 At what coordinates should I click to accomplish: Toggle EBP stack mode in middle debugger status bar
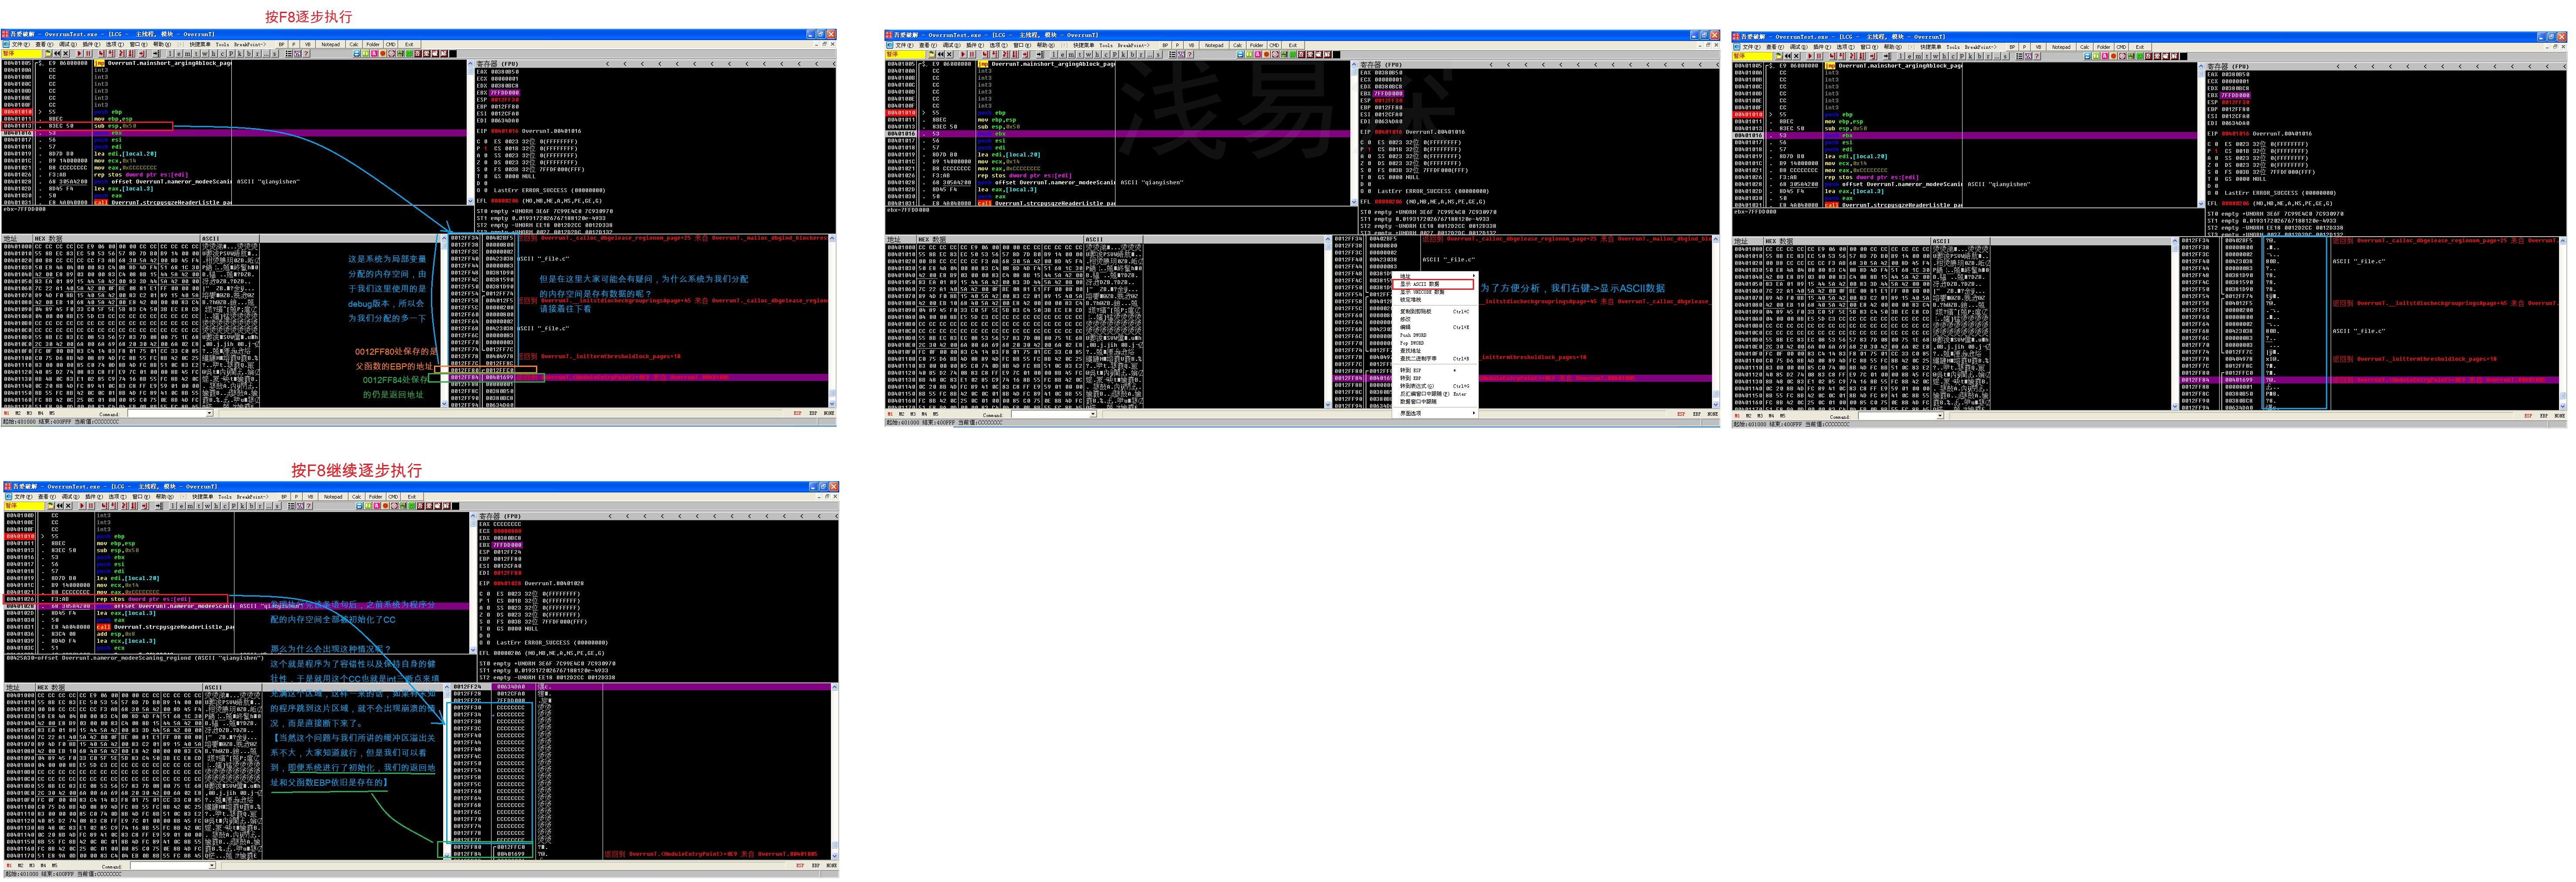[1697, 414]
